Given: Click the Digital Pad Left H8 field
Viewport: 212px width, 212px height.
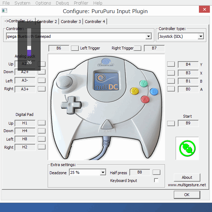Looking at the screenshot, I should tap(25, 139).
